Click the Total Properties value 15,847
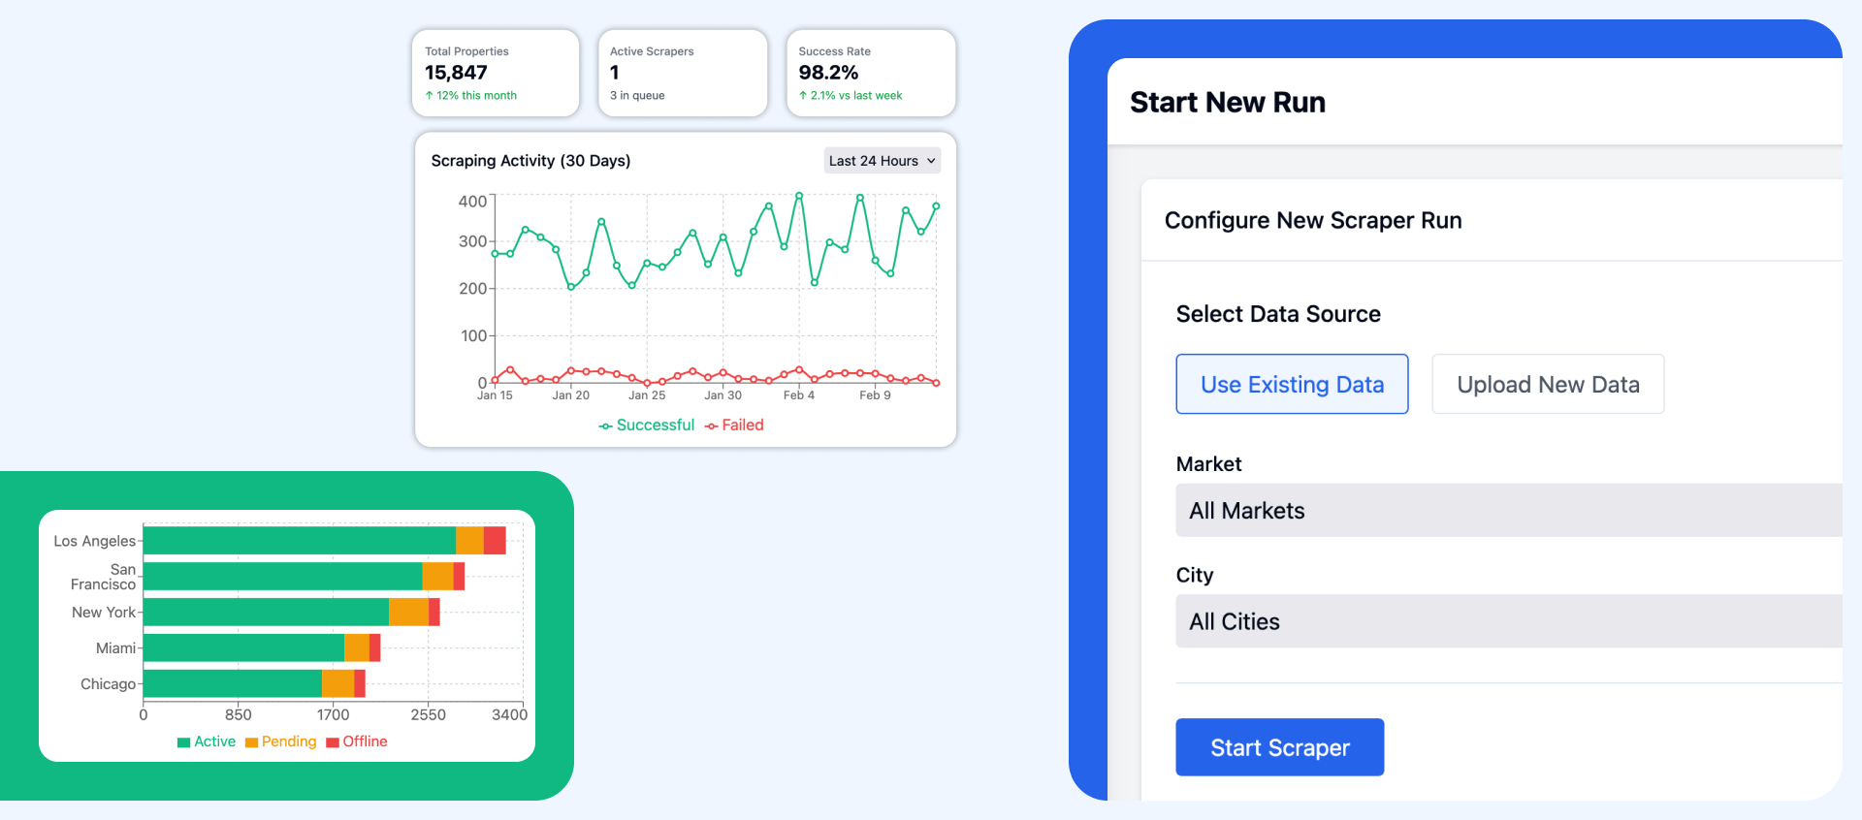Image resolution: width=1862 pixels, height=820 pixels. (x=456, y=73)
